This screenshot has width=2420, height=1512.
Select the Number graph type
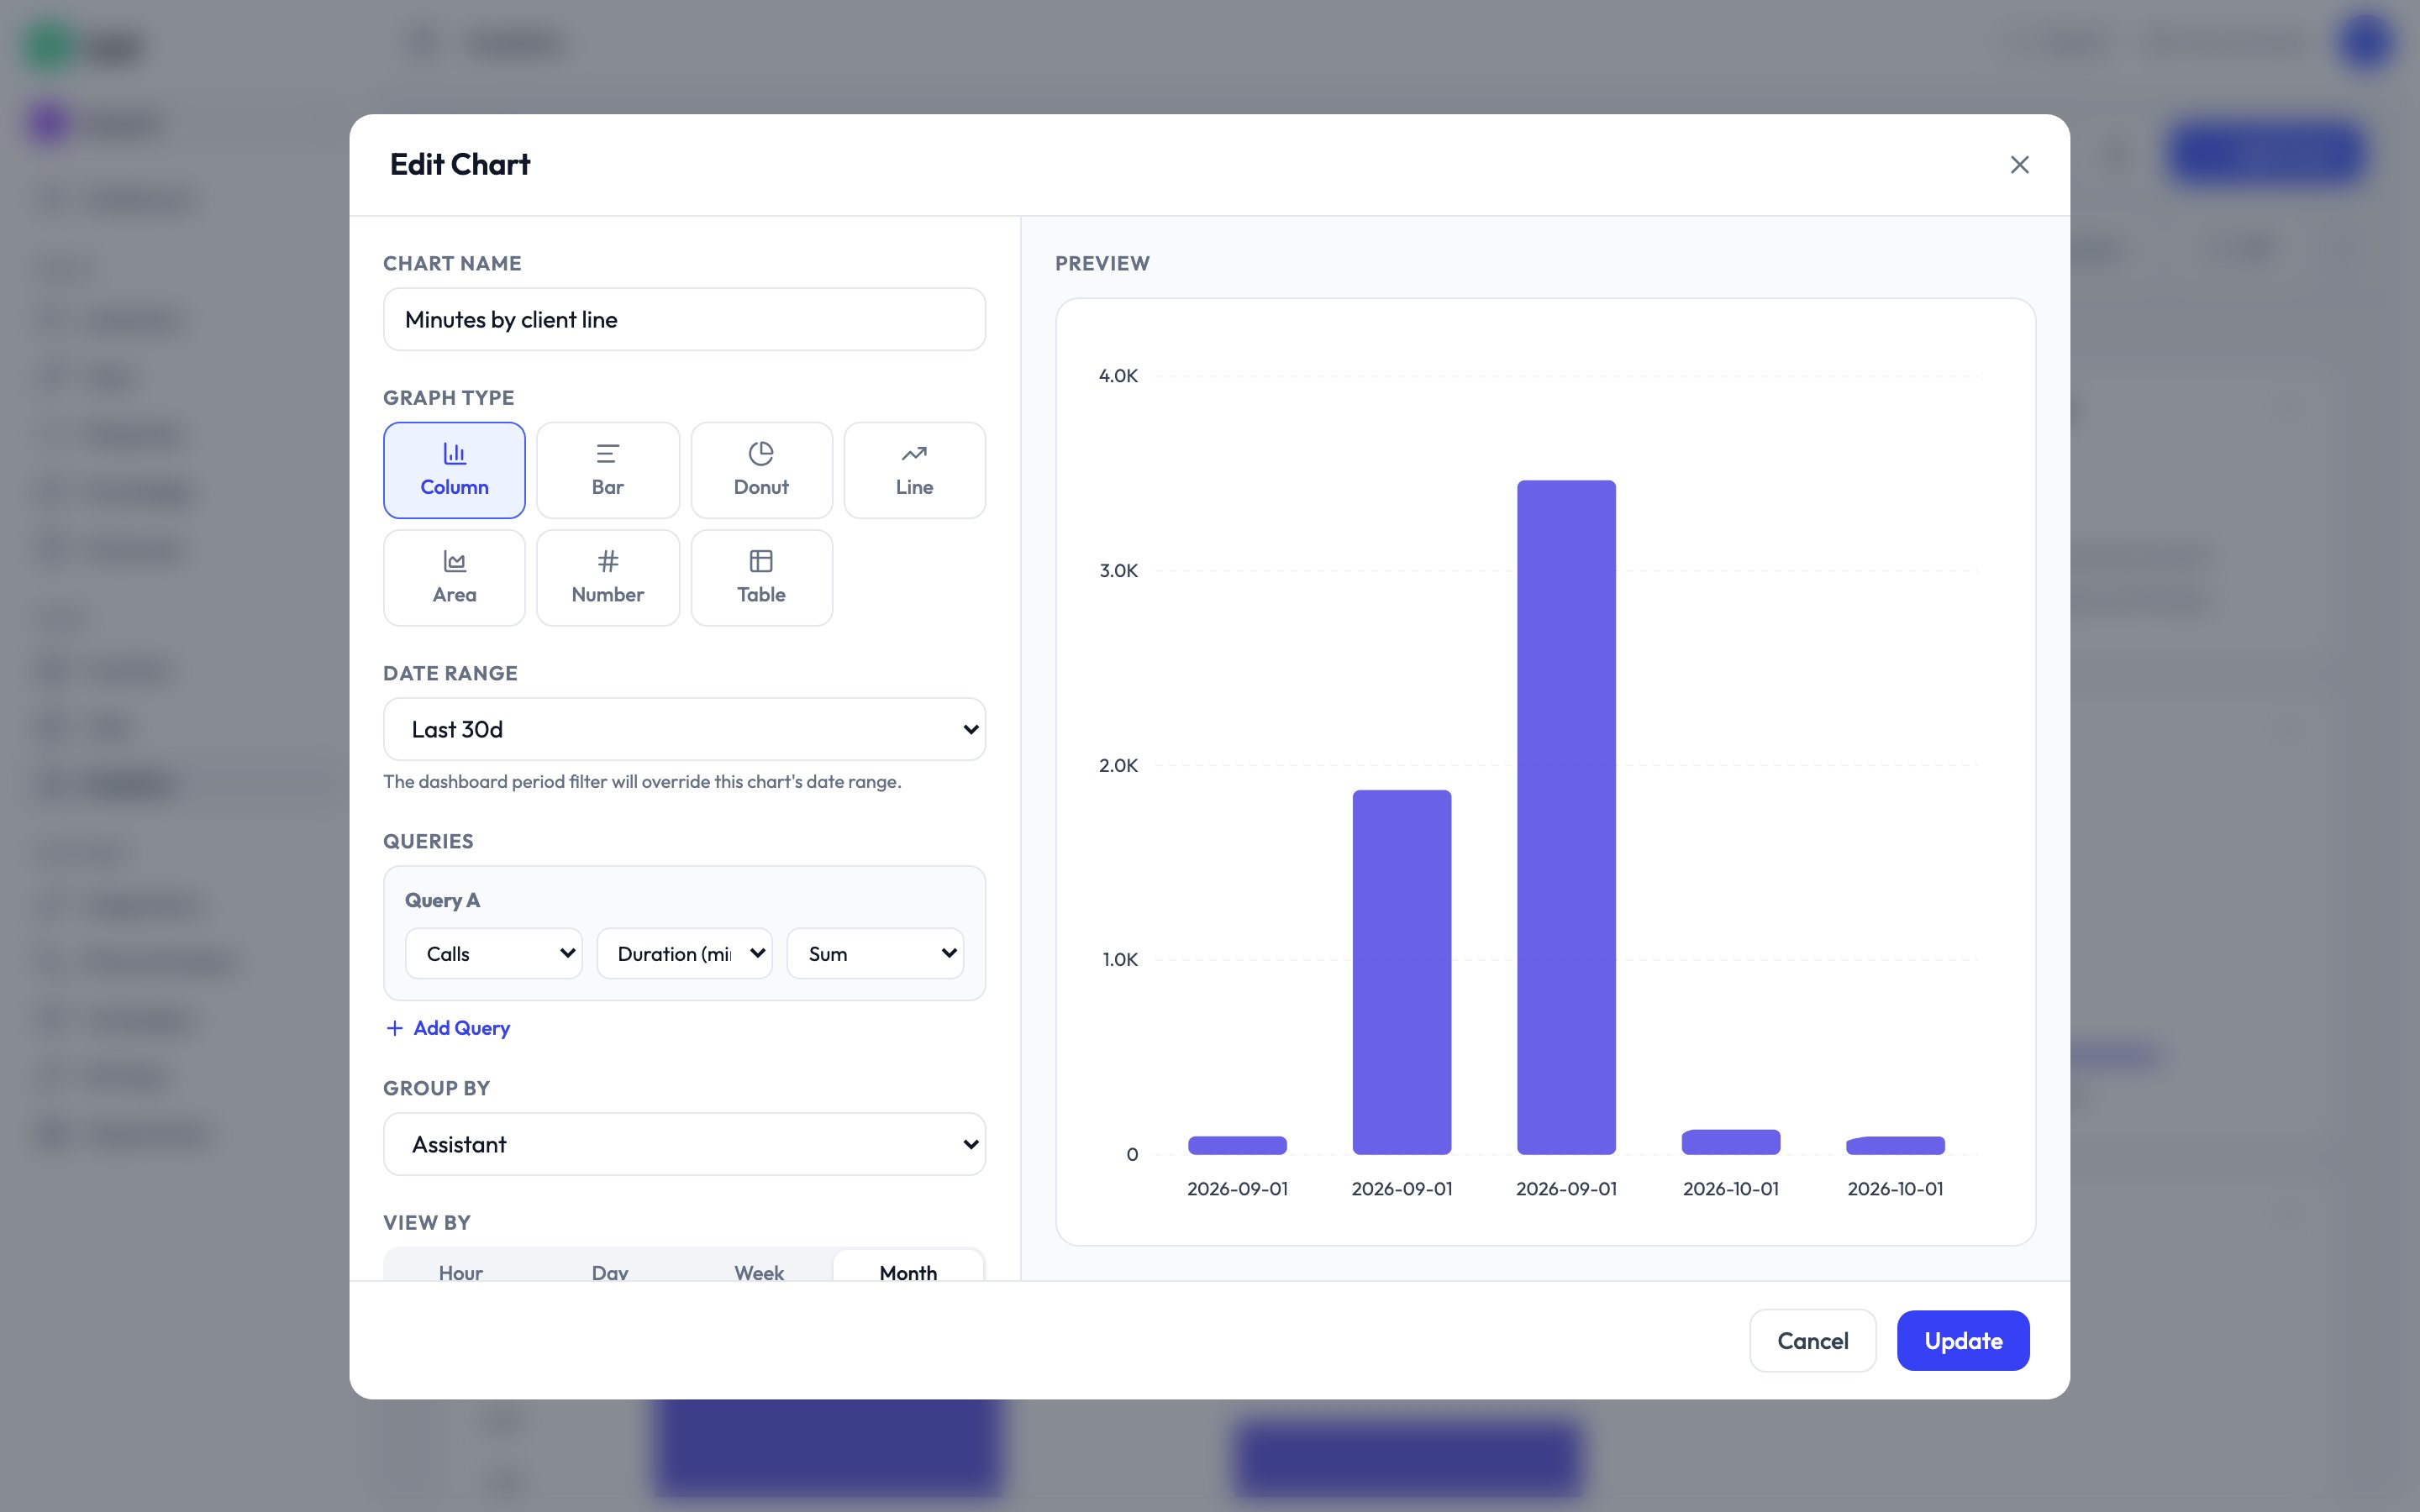click(x=608, y=578)
